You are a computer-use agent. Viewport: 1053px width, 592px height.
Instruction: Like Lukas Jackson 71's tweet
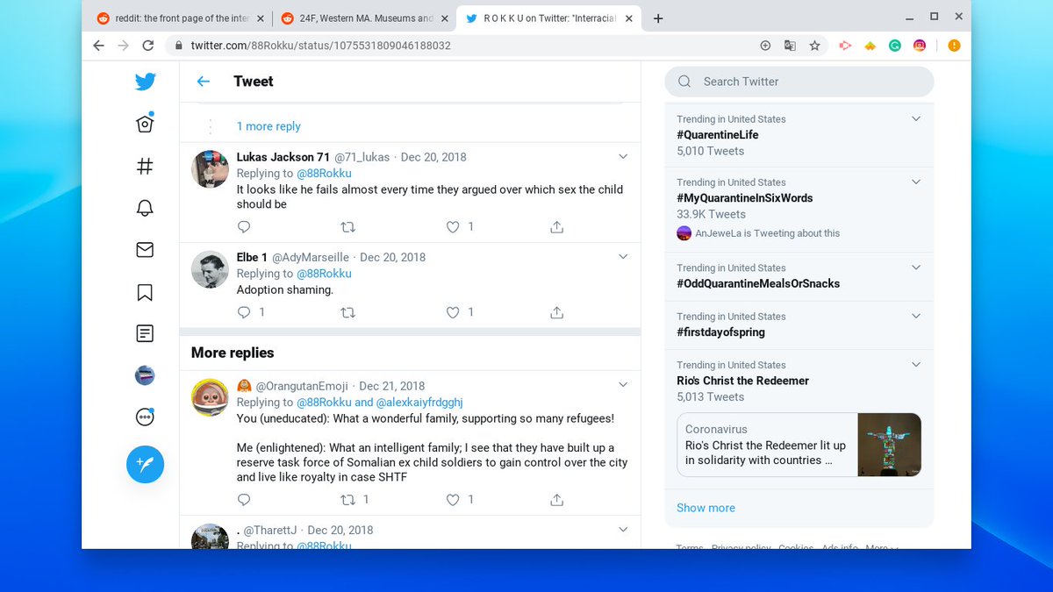coord(453,227)
